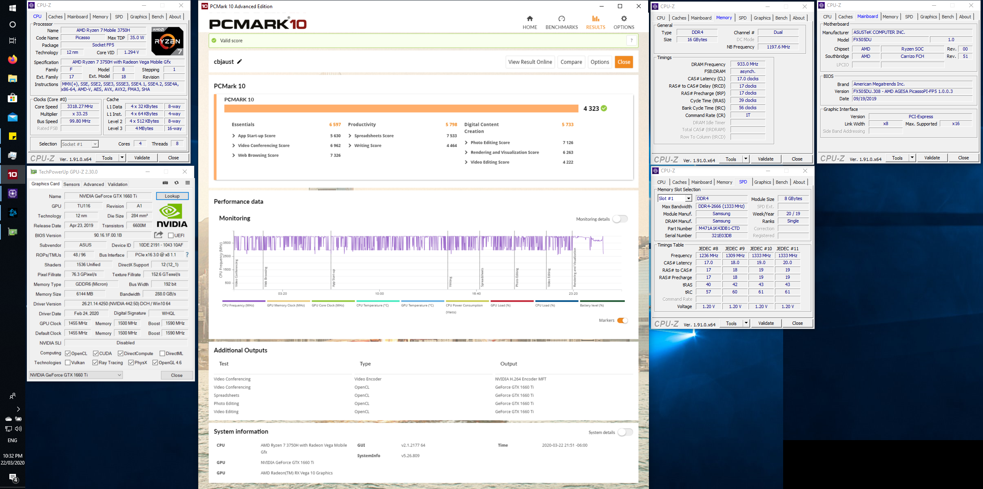Open PCMark 10 Benchmarks section

pyautogui.click(x=562, y=22)
